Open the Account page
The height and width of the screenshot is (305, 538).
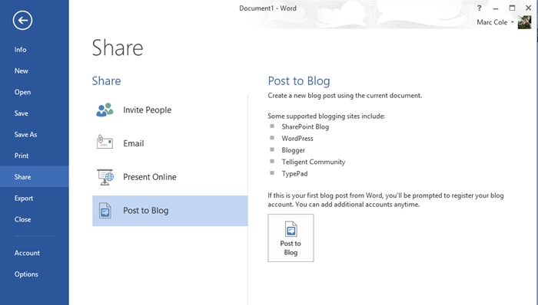[35, 253]
